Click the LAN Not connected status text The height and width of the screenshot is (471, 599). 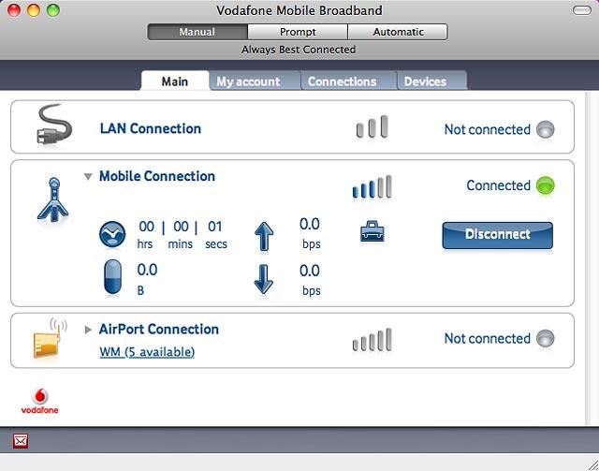(487, 129)
